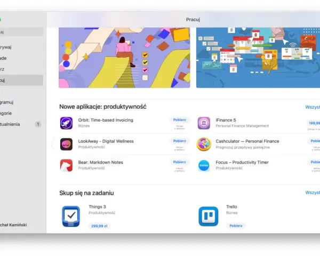Show all apps in Nowe aplikacje: produktywność
This screenshot has width=320, height=256.
(313, 107)
